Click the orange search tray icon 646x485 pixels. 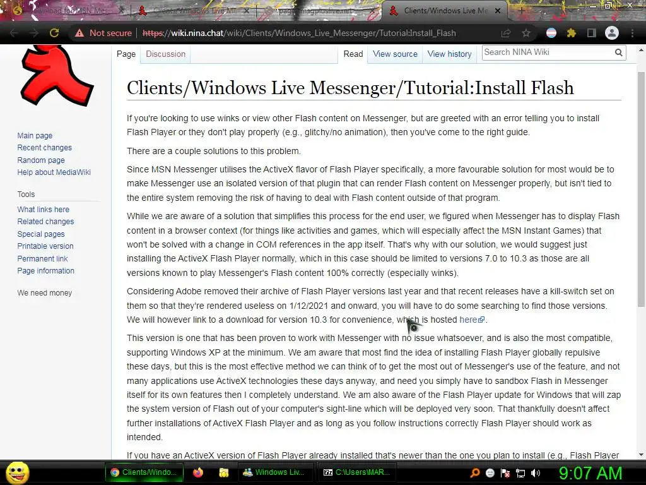coord(475,473)
